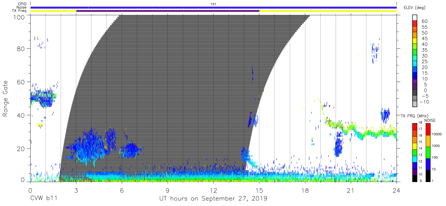Click the scatter cluster near hour 1, gate 50
The height and width of the screenshot is (206, 446).
tap(43, 97)
